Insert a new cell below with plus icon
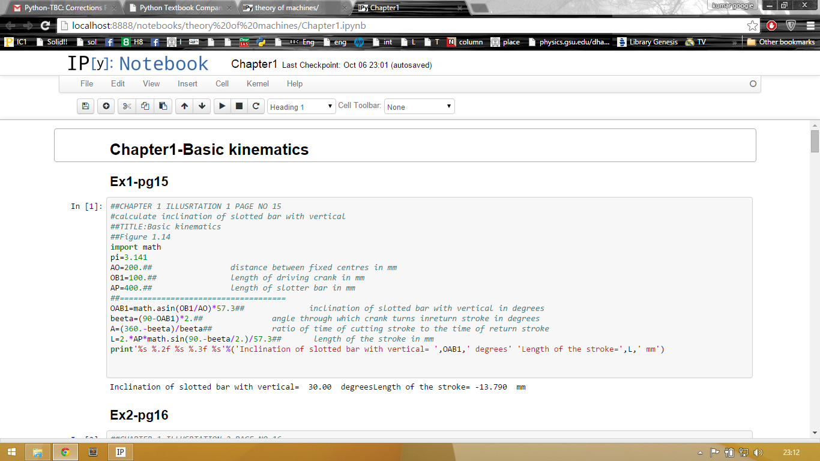The width and height of the screenshot is (820, 461). pyautogui.click(x=106, y=106)
